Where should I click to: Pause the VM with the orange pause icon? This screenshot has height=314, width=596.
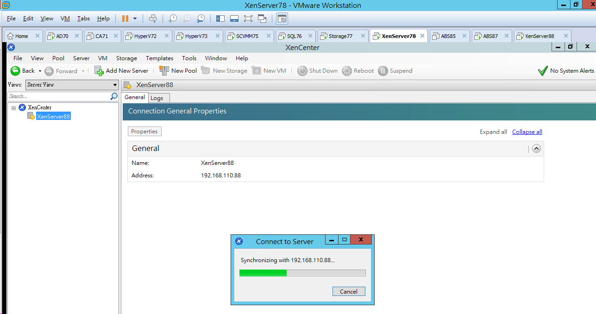(125, 19)
